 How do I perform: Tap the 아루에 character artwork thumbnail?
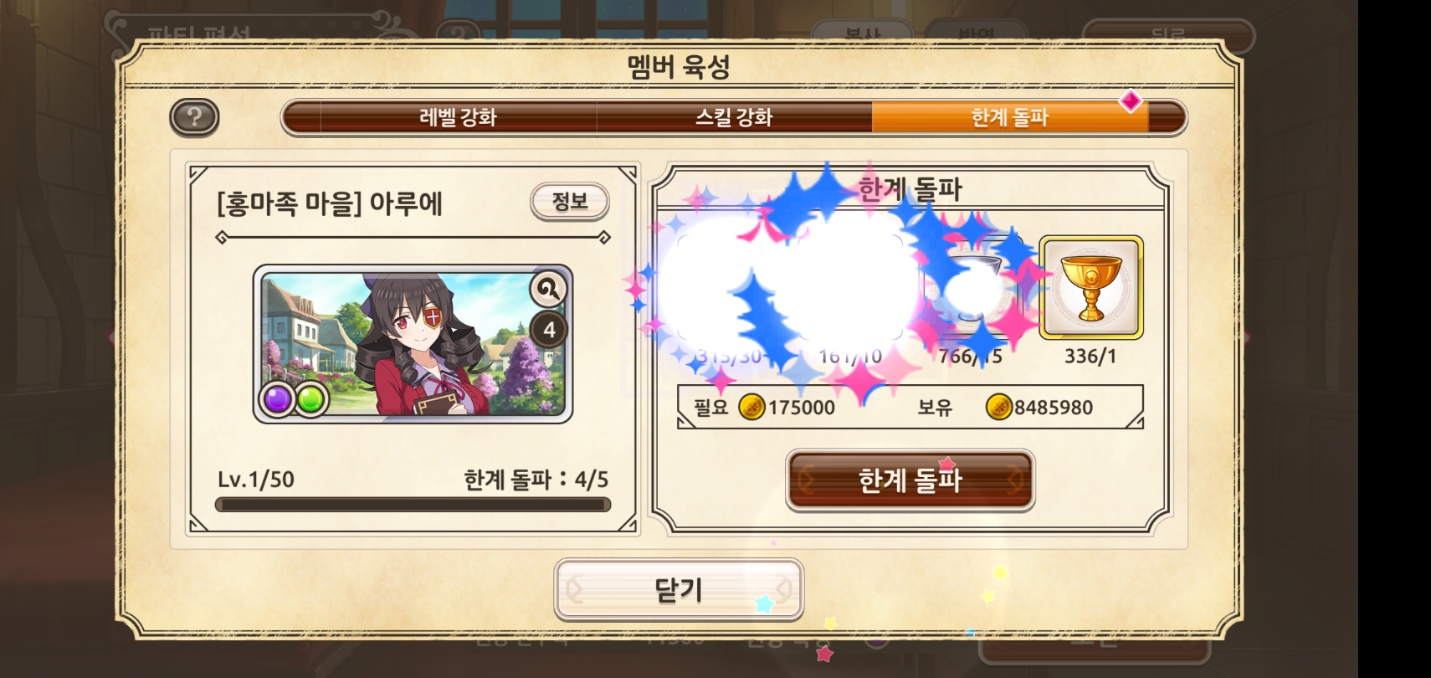click(x=413, y=344)
